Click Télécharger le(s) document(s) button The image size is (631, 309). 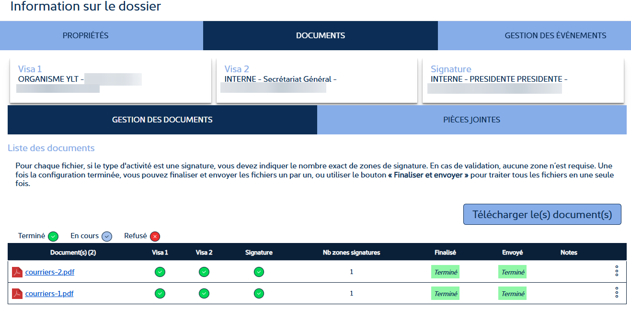542,214
